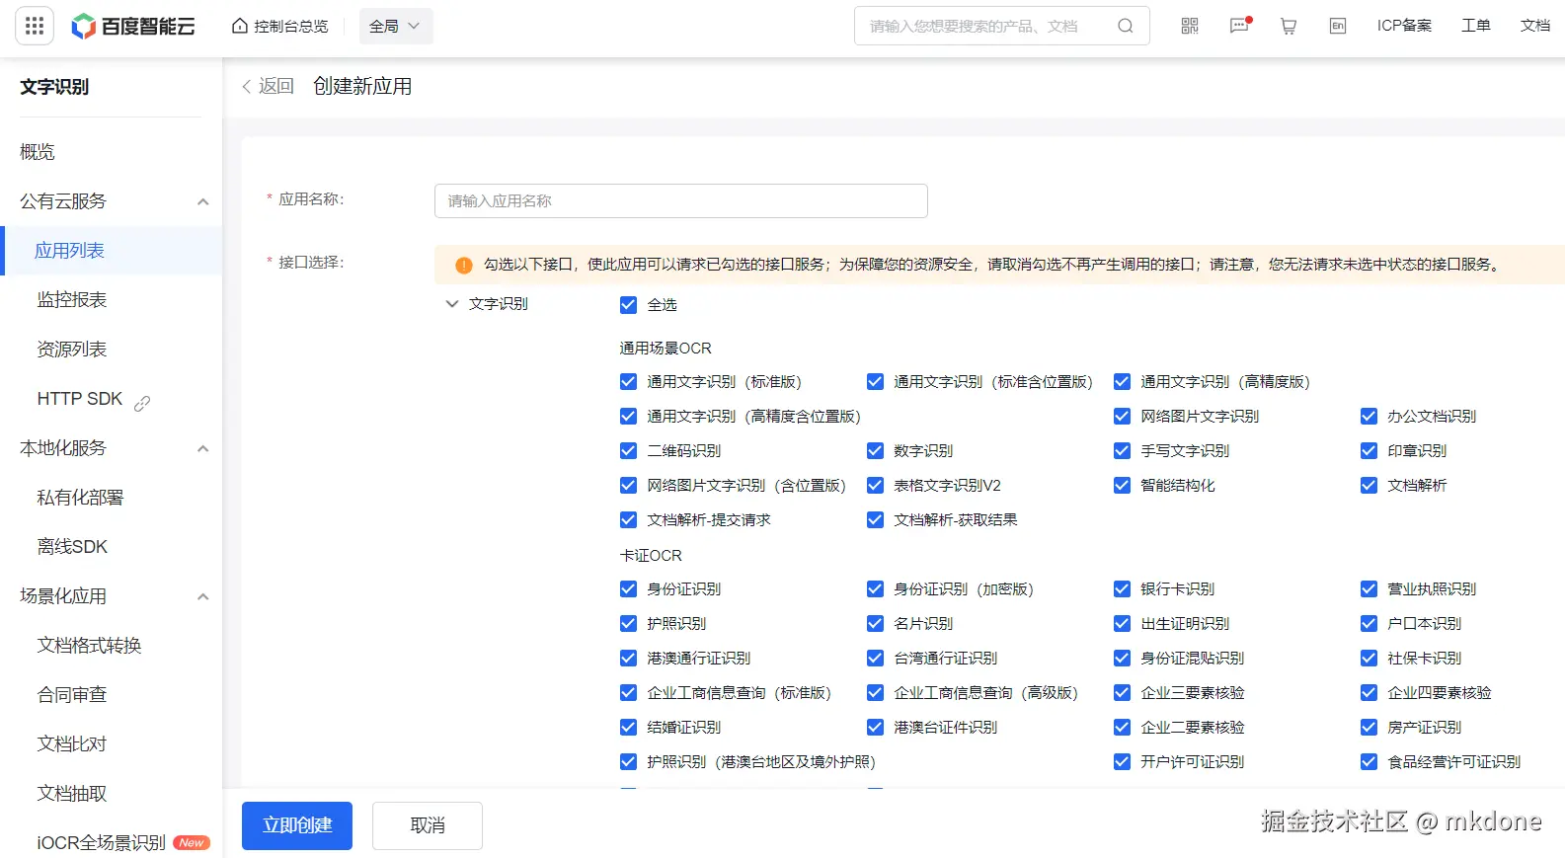
Task: Click 立即创建 to create the app
Action: 297,825
